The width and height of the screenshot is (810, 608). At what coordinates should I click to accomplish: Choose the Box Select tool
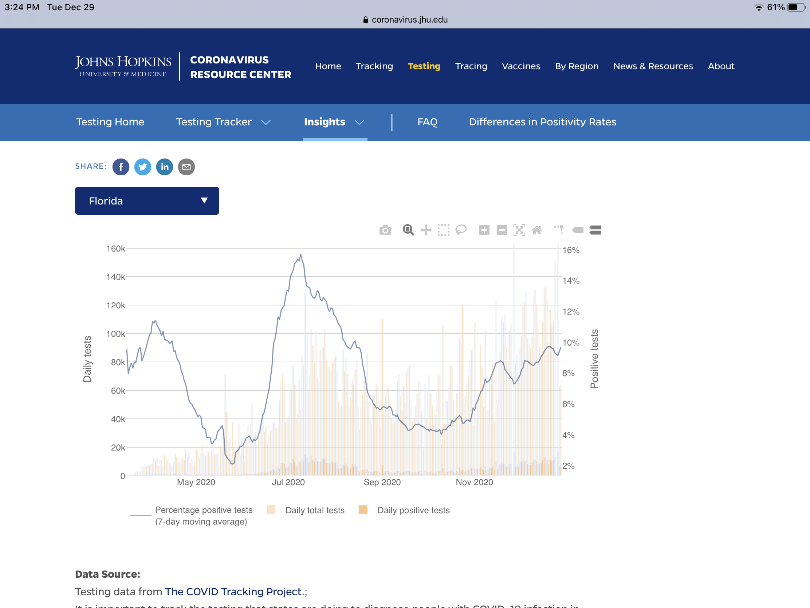point(444,230)
